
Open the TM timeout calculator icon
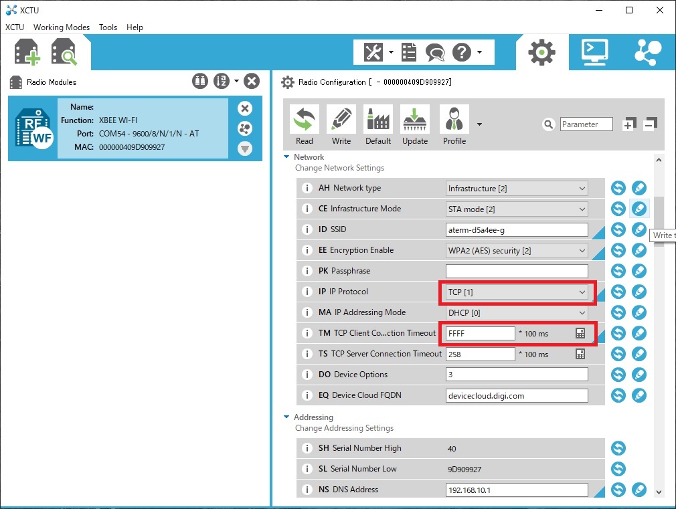pos(580,333)
